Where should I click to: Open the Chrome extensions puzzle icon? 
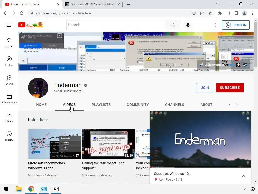tap(220, 13)
